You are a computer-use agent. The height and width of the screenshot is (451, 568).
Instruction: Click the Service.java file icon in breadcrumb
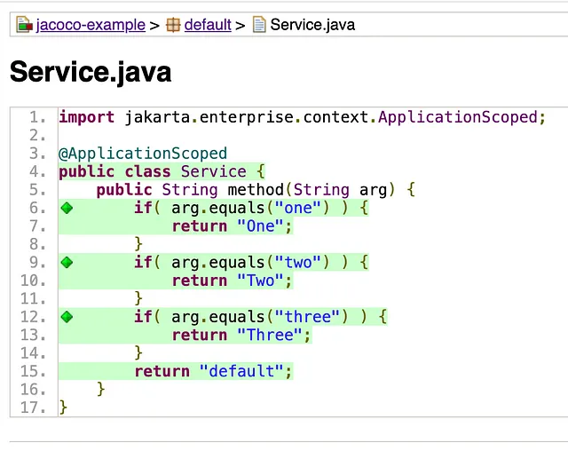259,25
